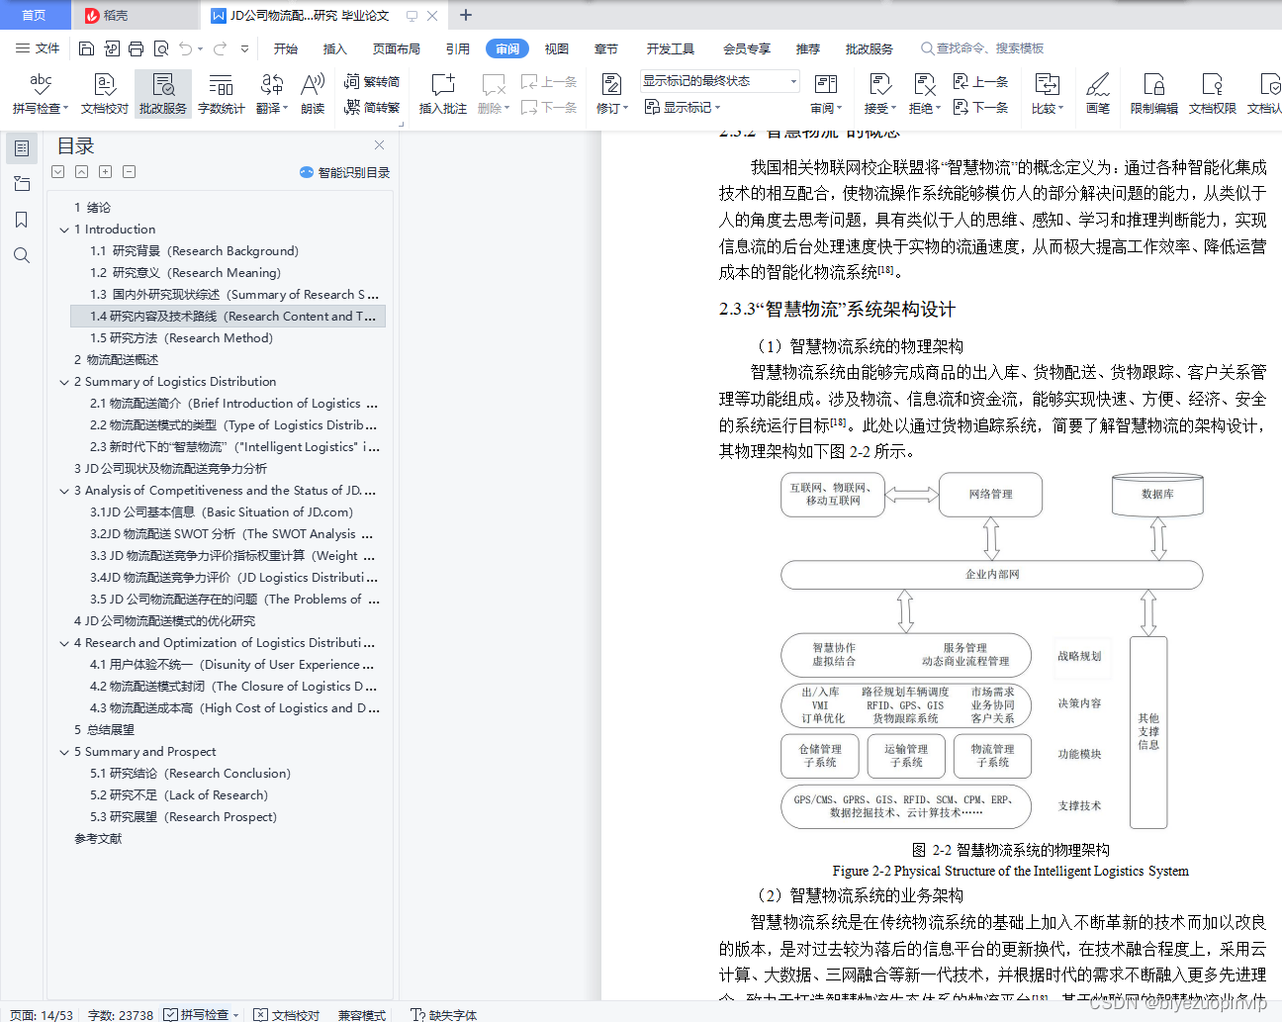Switch to the 开始 ribbon tab

286,48
